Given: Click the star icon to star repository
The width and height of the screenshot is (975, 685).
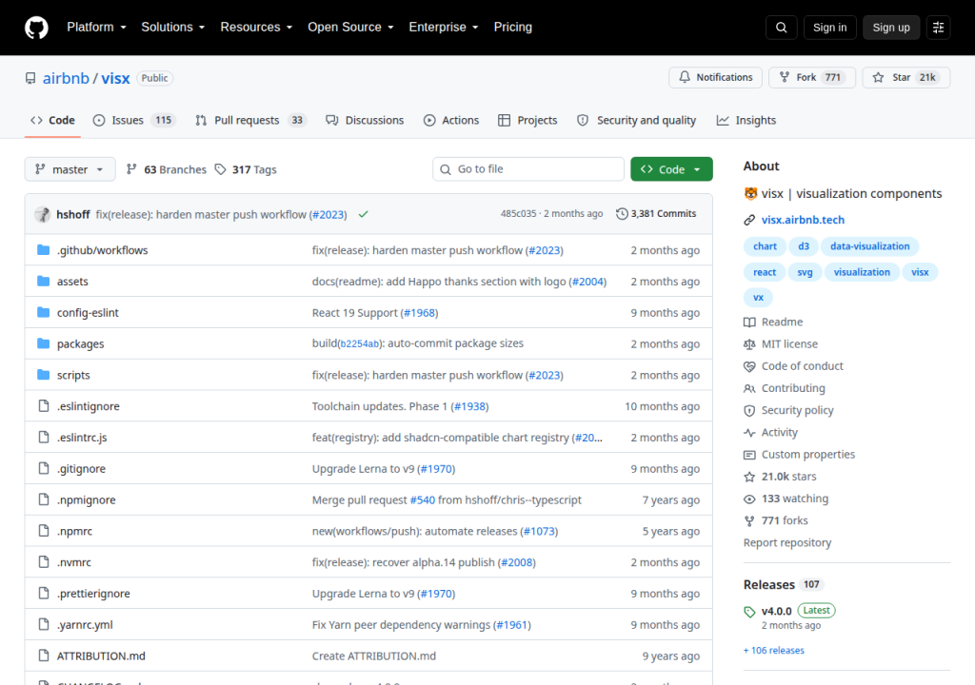Looking at the screenshot, I should click(x=878, y=77).
